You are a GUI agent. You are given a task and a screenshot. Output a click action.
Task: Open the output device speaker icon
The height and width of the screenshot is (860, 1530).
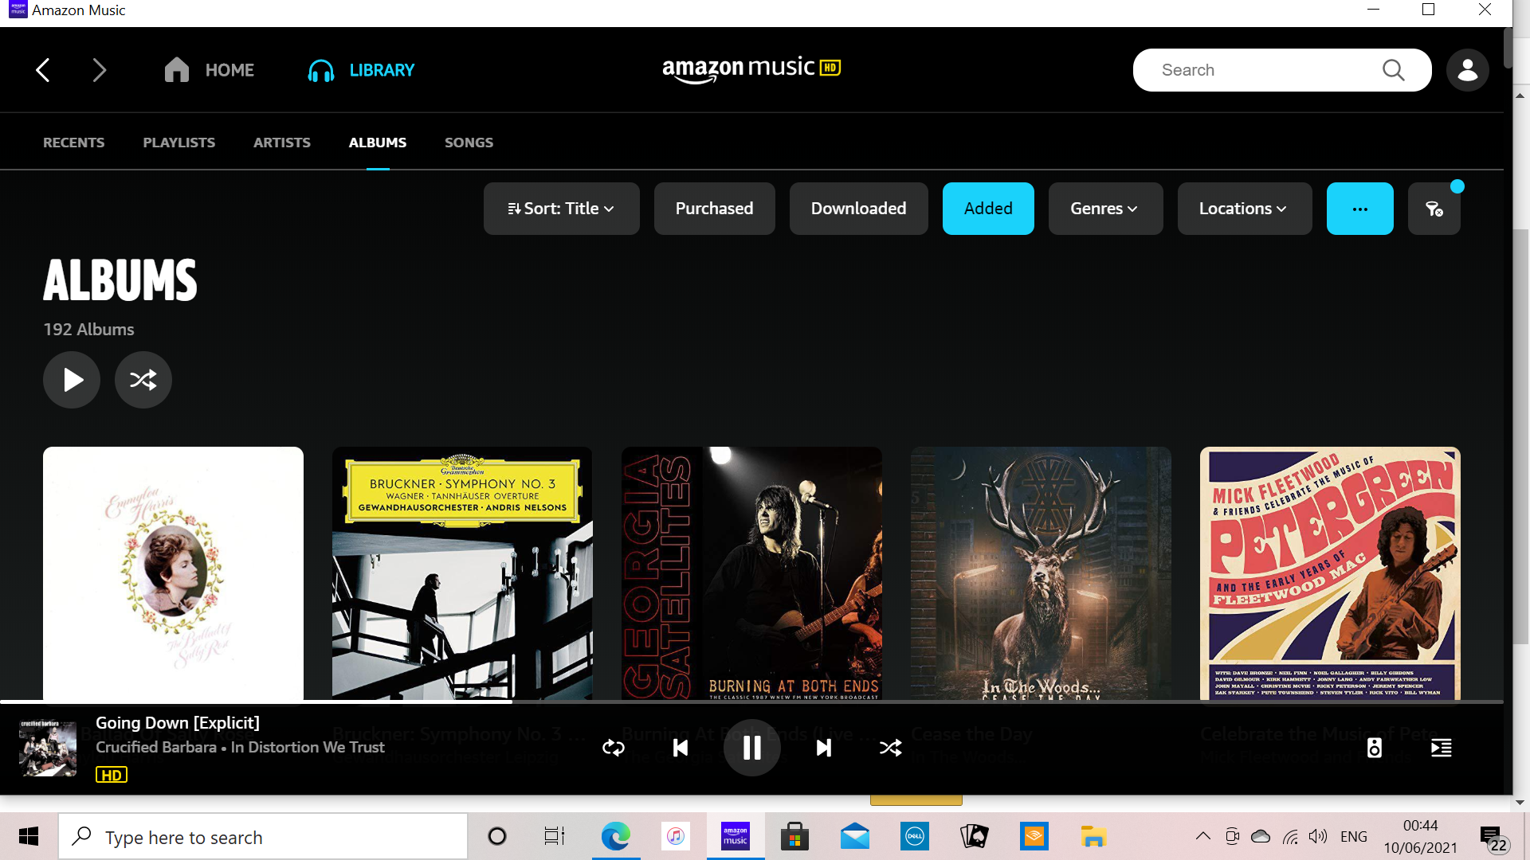1375,748
